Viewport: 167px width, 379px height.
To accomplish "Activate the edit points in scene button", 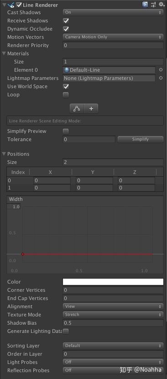I will point(77,109).
